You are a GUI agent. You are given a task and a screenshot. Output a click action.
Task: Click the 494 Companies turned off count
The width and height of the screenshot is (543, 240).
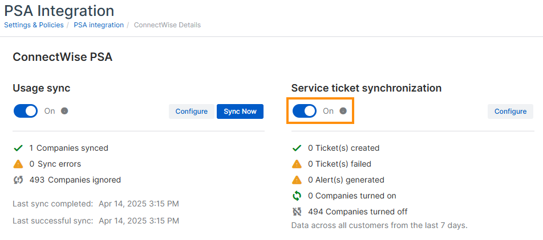[x=315, y=212]
